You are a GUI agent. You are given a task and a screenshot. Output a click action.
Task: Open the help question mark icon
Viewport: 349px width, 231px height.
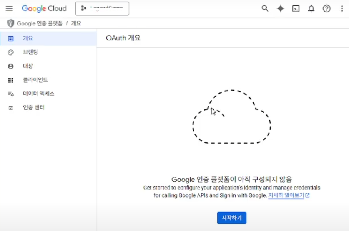point(327,8)
